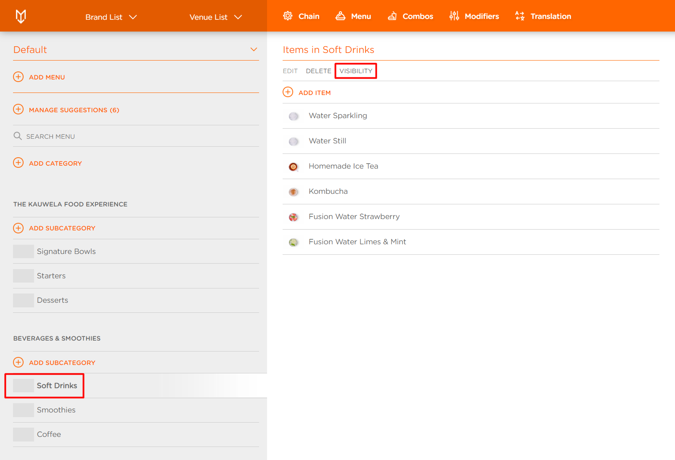Click the plus icon beside Add Item
This screenshot has width=675, height=460.
[x=288, y=92]
